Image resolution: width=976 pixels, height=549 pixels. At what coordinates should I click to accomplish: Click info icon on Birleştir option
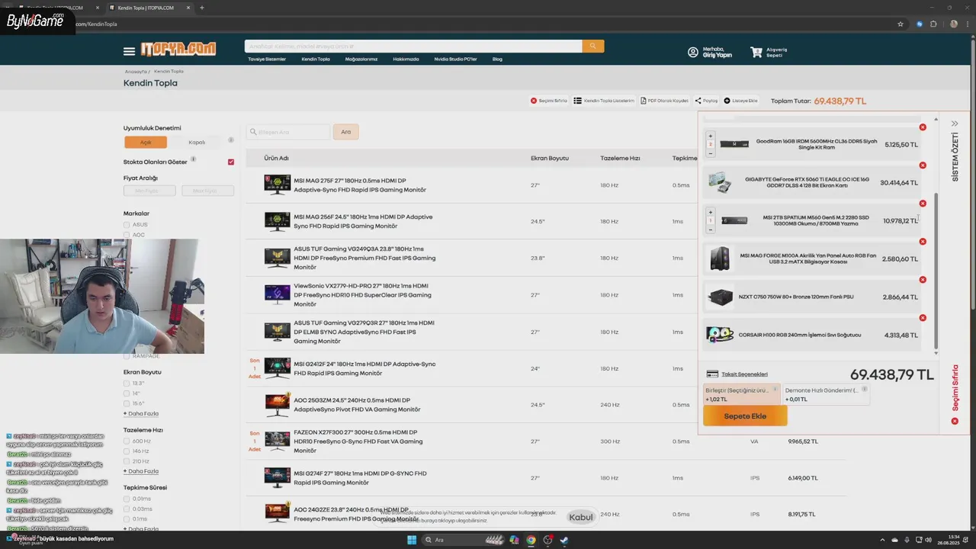[775, 389]
